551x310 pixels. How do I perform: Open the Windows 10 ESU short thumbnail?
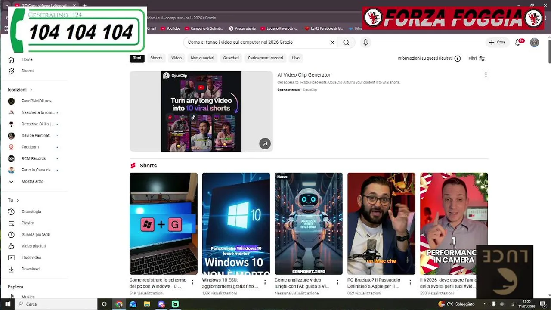point(236,223)
